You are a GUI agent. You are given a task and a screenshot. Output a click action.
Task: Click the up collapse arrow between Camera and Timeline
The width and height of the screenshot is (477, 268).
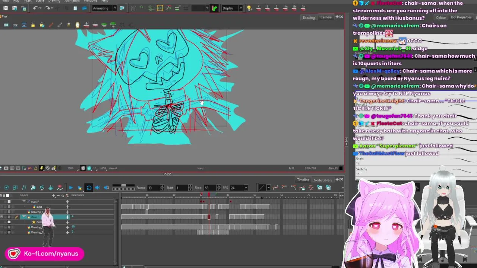(165, 173)
